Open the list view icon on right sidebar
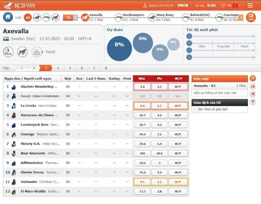Image resolution: width=261 pixels, height=204 pixels. (x=253, y=94)
